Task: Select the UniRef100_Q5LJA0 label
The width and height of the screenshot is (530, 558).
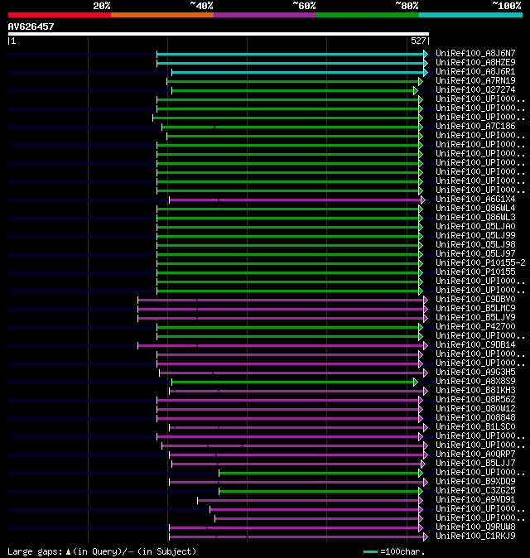Action: point(475,227)
